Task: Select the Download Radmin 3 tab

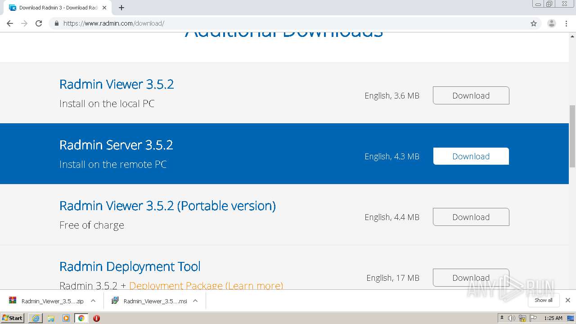Action: click(57, 8)
